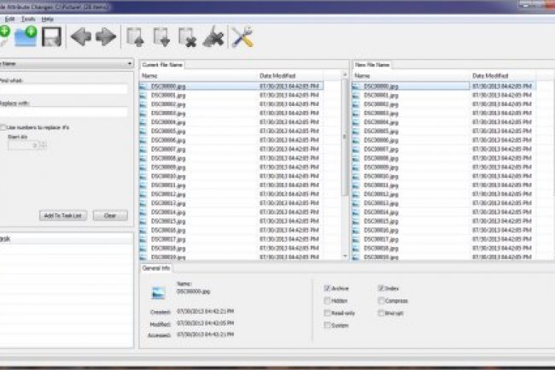The width and height of the screenshot is (555, 370).
Task: Open settings via wrench and screwdriver icon
Action: pos(242,37)
